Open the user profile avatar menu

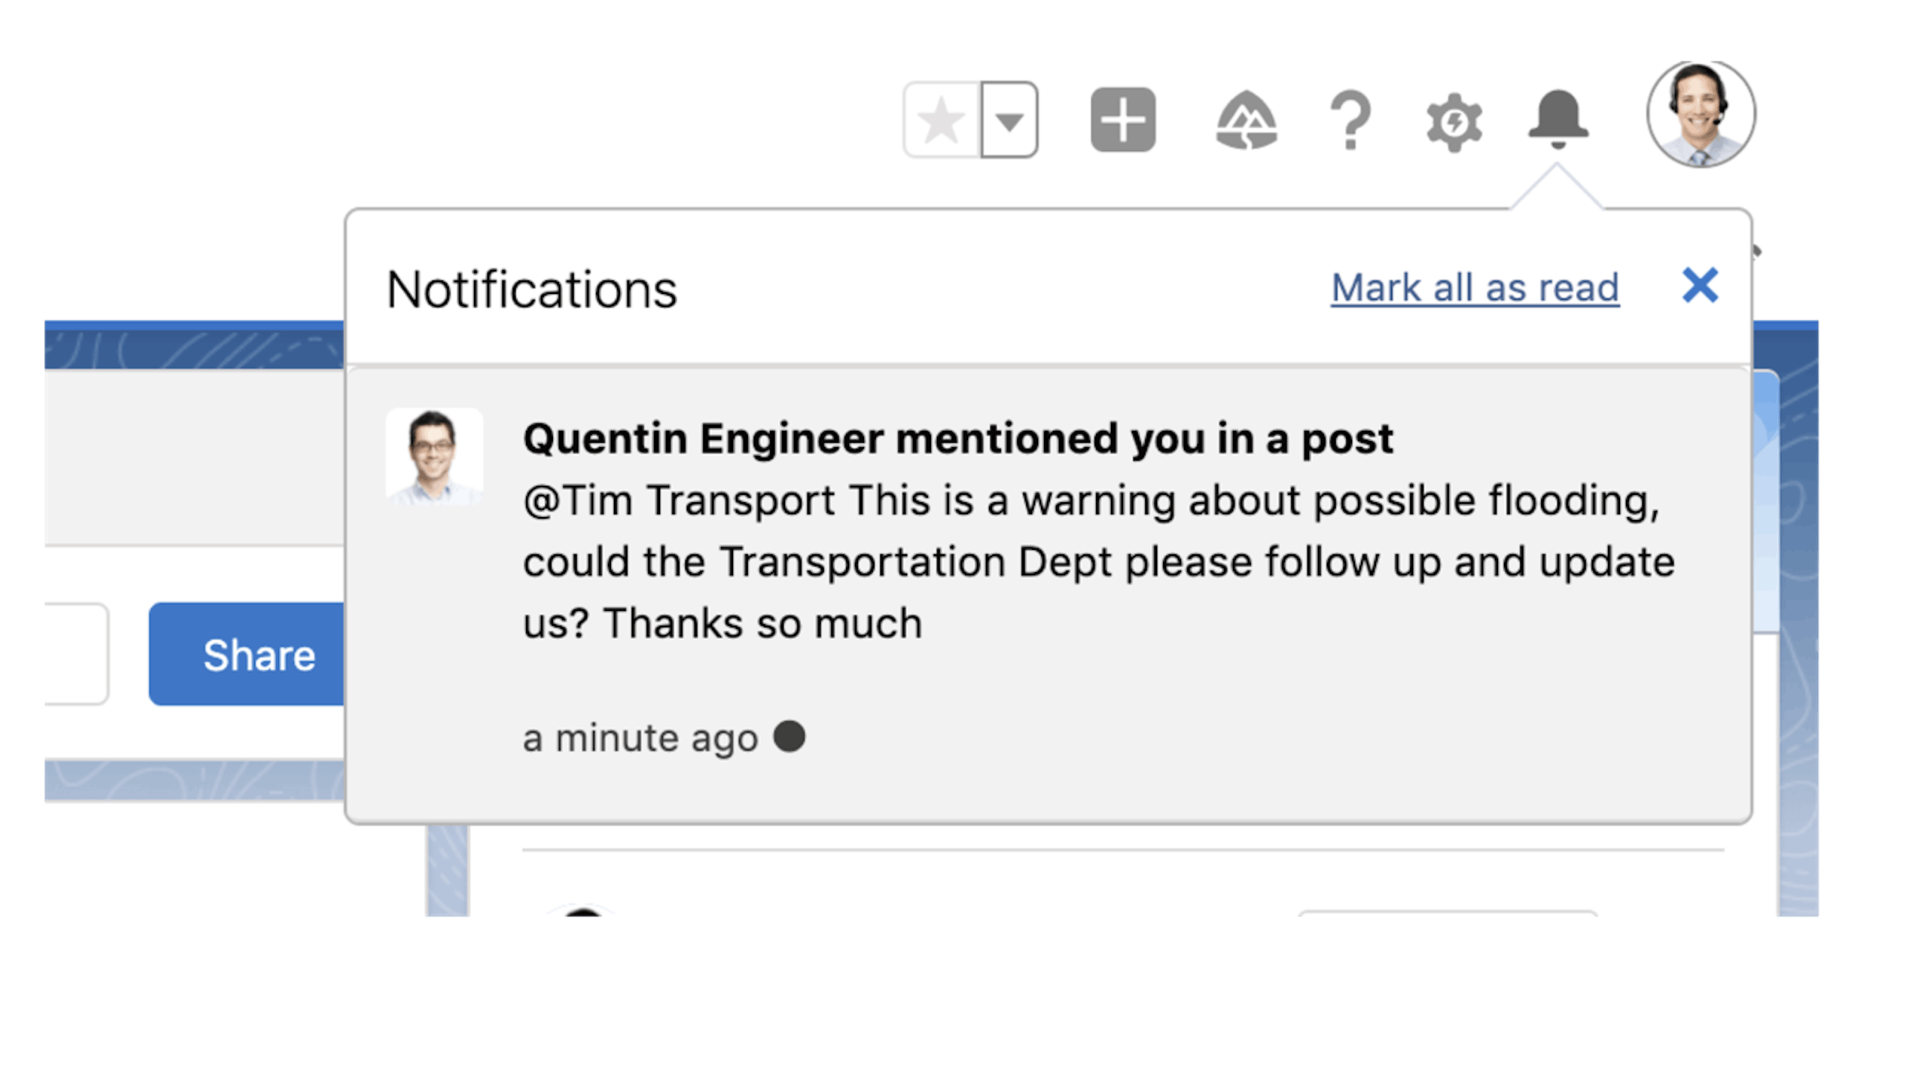[x=1700, y=115]
